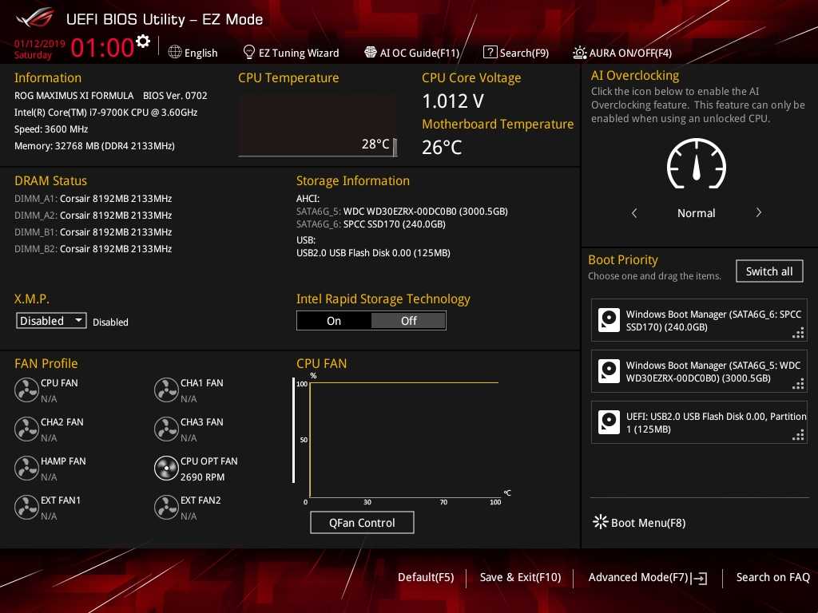This screenshot has width=818, height=613.
Task: Click the left arrow beside Normal
Action: click(634, 213)
